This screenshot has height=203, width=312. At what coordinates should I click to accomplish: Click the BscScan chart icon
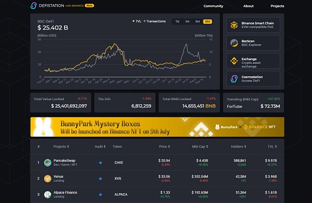click(234, 43)
